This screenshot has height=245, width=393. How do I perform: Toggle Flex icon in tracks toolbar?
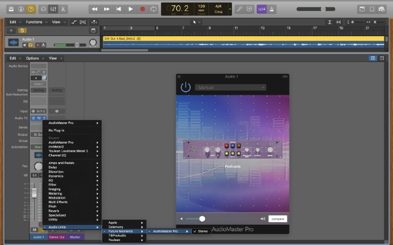pyautogui.click(x=83, y=22)
